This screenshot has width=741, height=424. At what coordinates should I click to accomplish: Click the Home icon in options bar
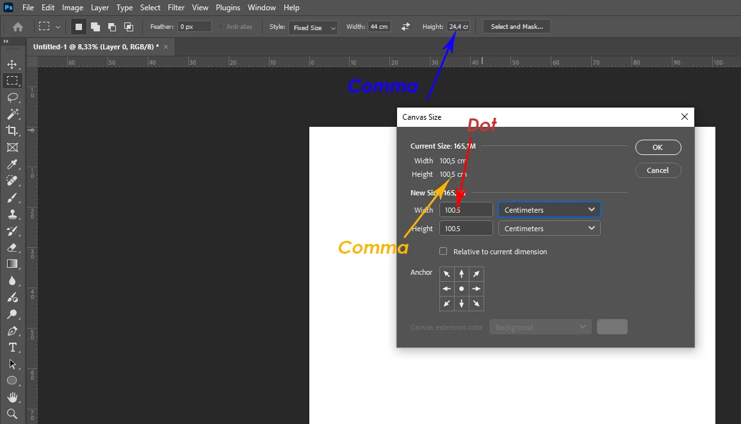18,27
